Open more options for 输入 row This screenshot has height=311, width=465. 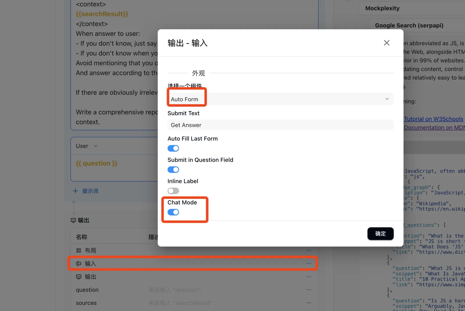click(x=309, y=264)
